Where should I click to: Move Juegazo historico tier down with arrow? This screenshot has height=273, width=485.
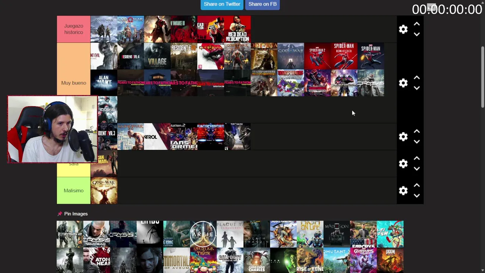(x=417, y=34)
